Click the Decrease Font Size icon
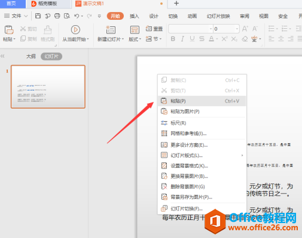The height and width of the screenshot is (238, 302). pyautogui.click(x=255, y=29)
